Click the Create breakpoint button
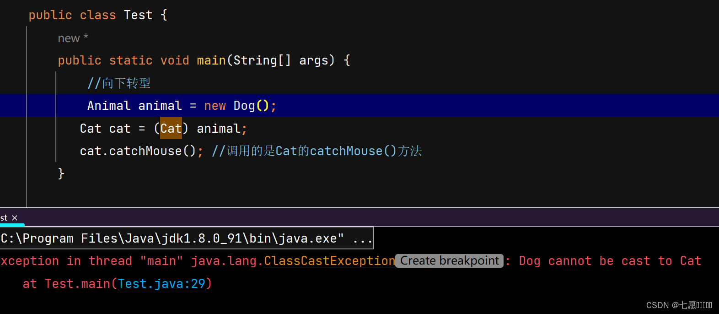This screenshot has height=314, width=719. coord(450,261)
